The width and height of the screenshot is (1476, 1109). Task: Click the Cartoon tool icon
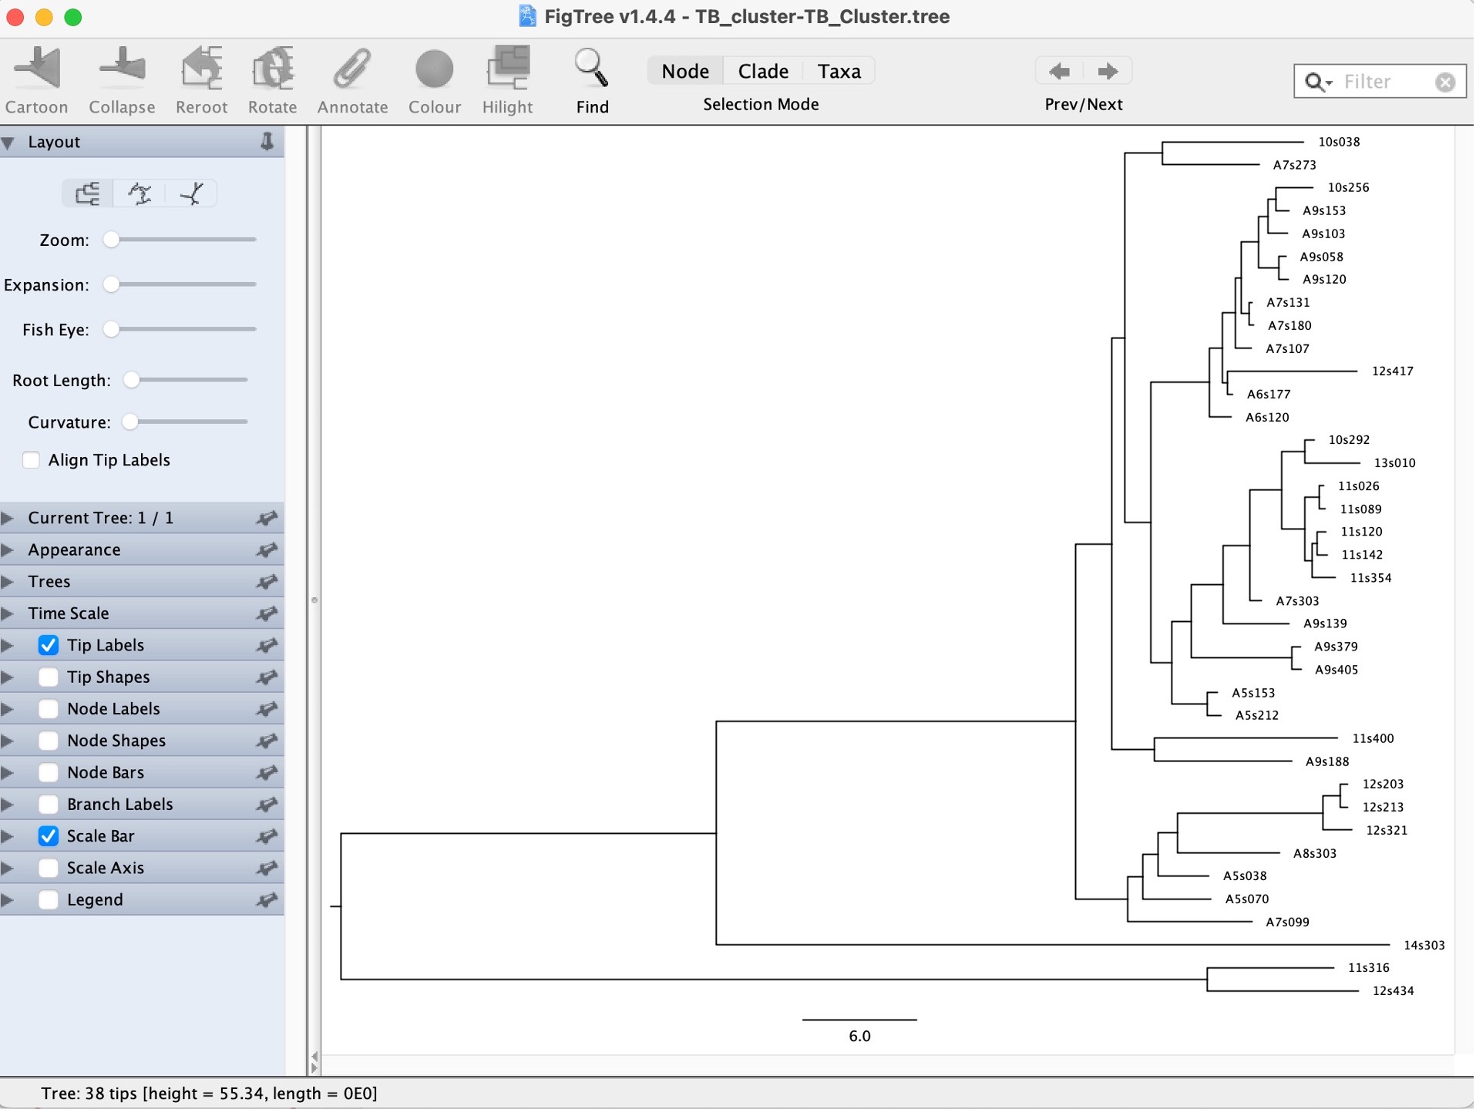tap(36, 69)
